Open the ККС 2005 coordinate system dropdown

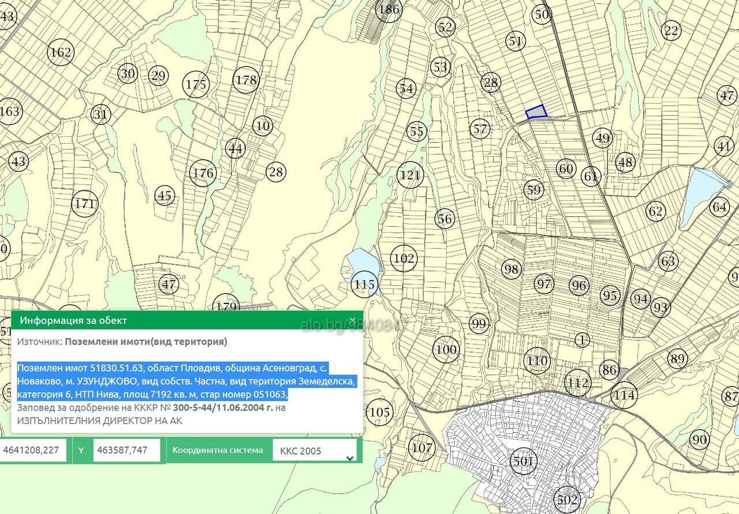tap(314, 451)
